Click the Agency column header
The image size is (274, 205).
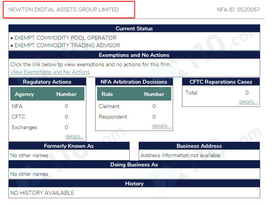click(24, 95)
